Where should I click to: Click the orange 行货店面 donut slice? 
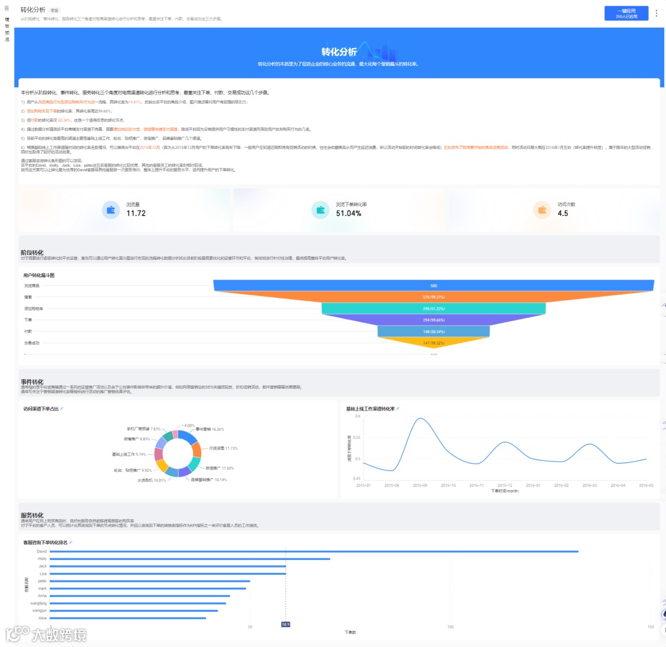[x=197, y=450]
